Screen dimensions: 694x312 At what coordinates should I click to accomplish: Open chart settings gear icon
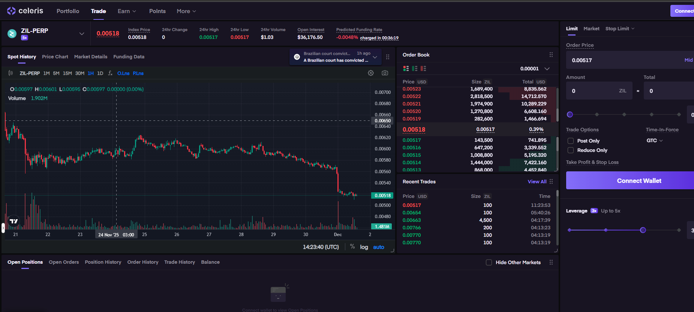coord(371,73)
